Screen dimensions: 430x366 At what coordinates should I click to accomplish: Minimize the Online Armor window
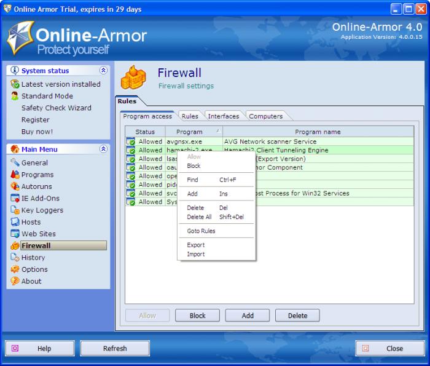pos(396,9)
